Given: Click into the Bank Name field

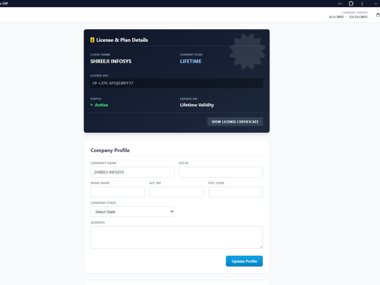Looking at the screenshot, I should (118, 192).
